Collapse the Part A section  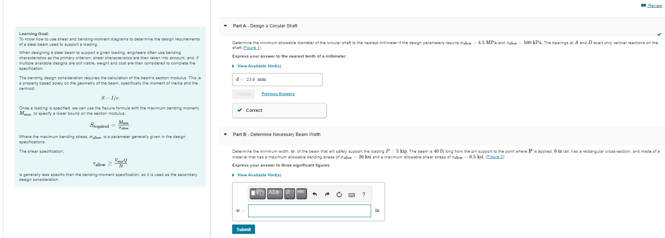point(225,26)
